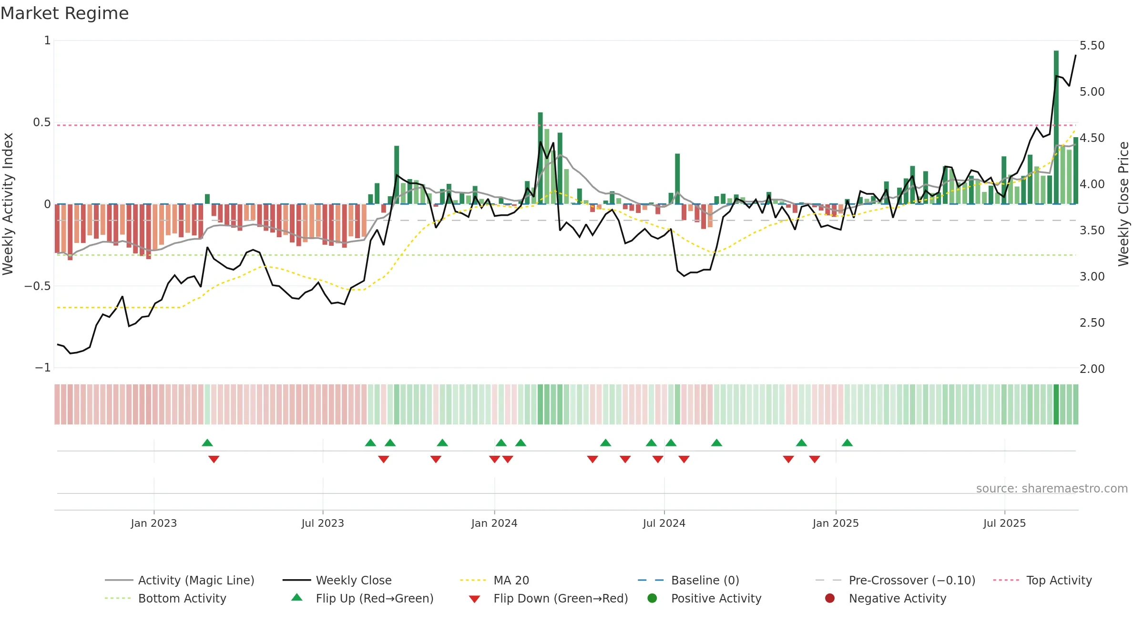1144x643 pixels.
Task: Click the dark red Negative Activity legend dot
Action: point(830,598)
